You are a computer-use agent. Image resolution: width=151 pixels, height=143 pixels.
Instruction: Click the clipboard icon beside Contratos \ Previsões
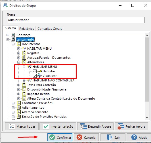click(x=19, y=103)
